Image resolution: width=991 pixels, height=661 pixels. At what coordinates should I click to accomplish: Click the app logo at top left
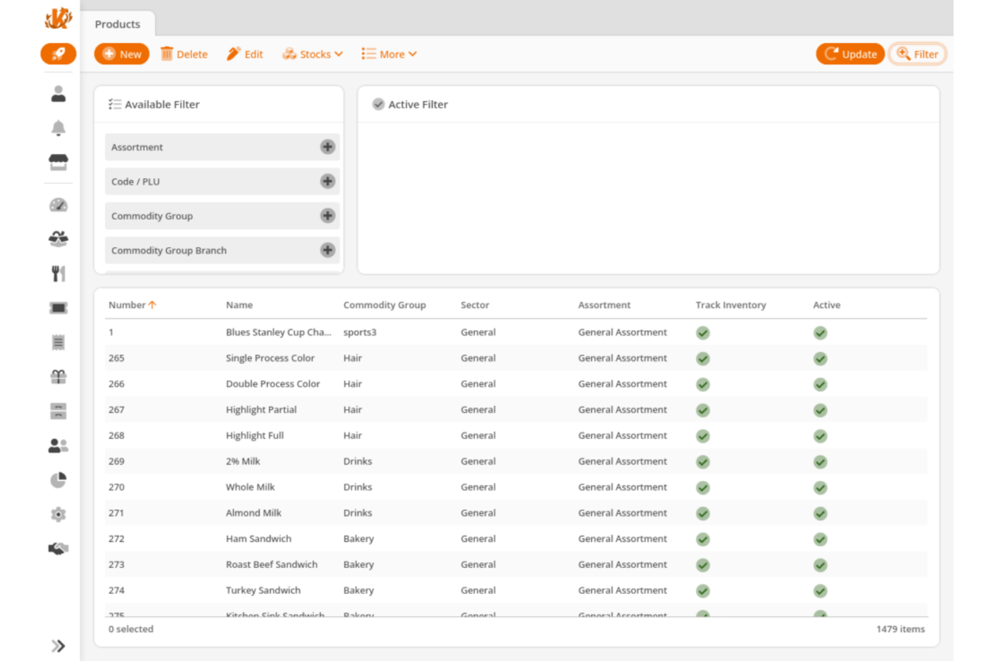click(x=58, y=17)
